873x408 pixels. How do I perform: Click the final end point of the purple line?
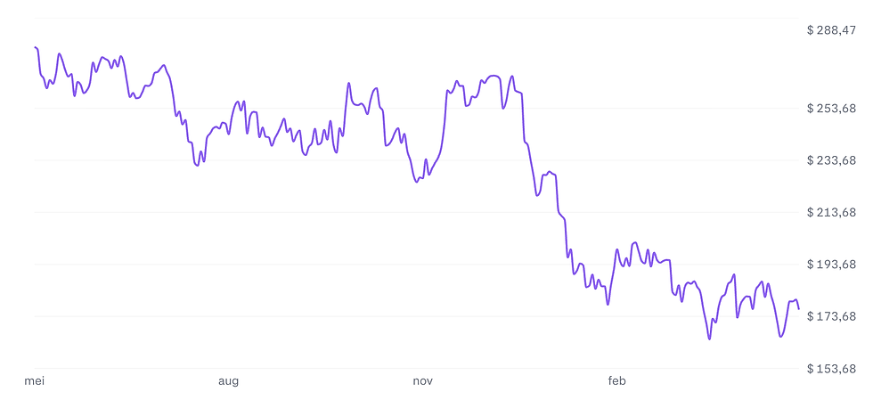coord(799,308)
